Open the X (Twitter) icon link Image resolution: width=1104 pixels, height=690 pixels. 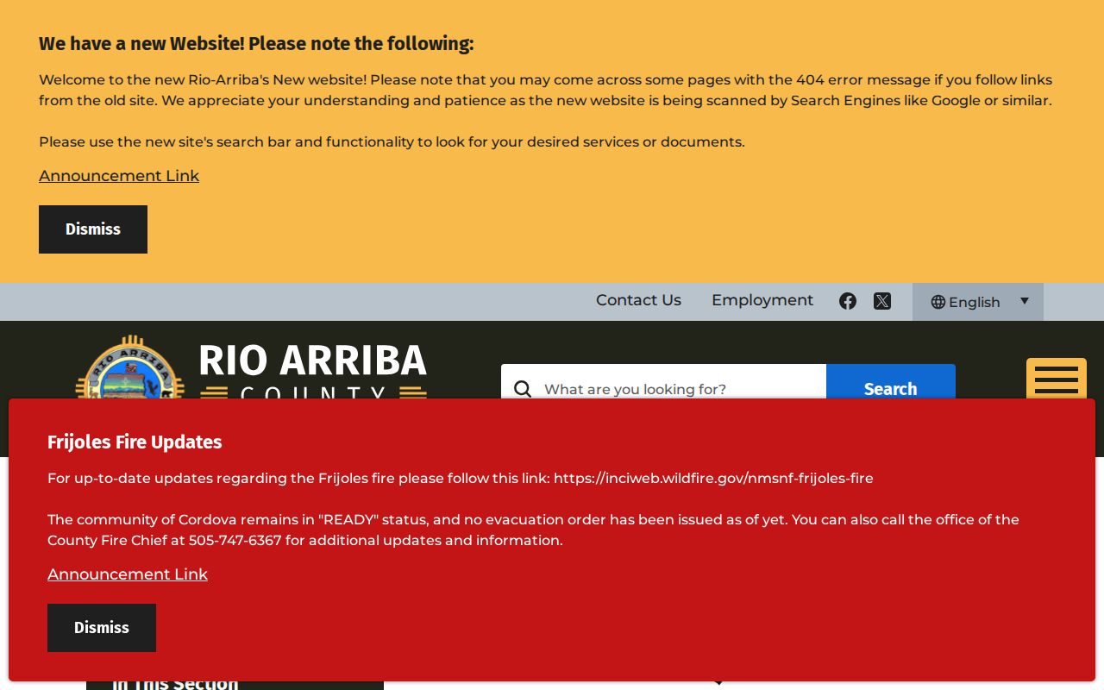[x=881, y=301]
